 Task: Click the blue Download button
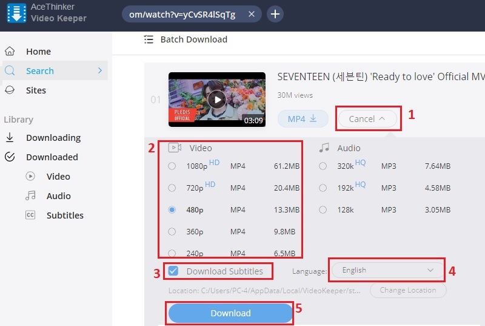click(x=230, y=313)
